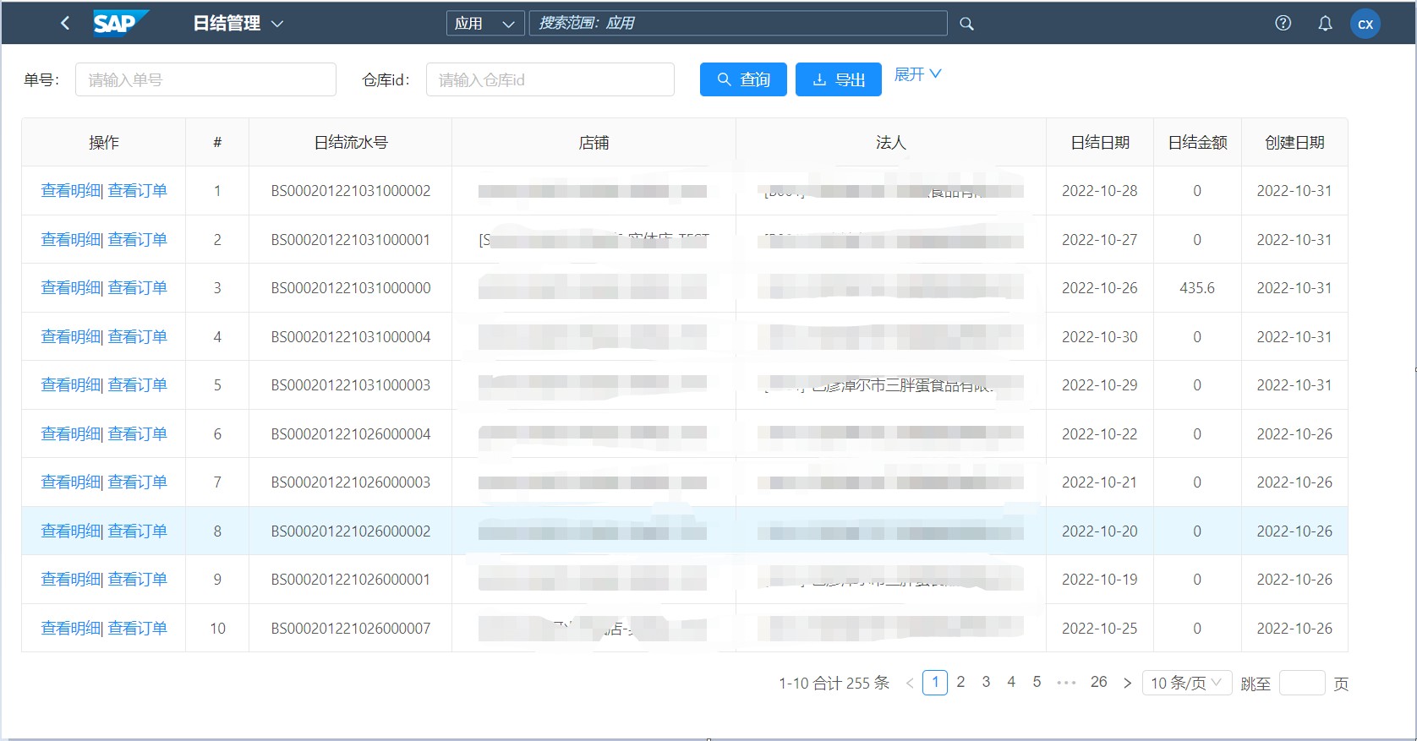Image resolution: width=1417 pixels, height=741 pixels.
Task: Go back using the header back arrow
Action: (x=65, y=24)
